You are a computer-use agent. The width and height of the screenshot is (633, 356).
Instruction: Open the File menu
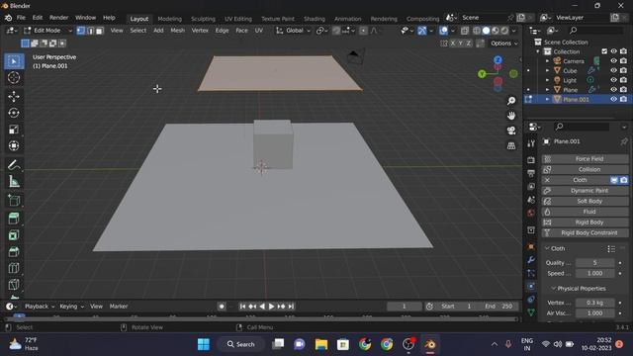click(21, 18)
